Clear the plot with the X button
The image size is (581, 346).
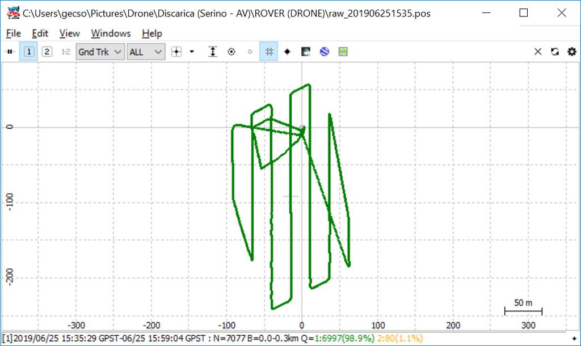pyautogui.click(x=538, y=52)
